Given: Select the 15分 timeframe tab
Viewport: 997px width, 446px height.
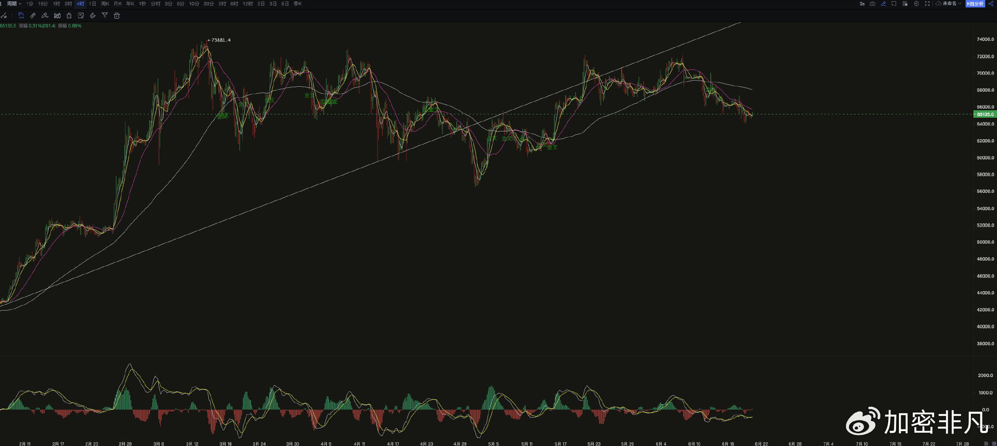Looking at the screenshot, I should (43, 4).
